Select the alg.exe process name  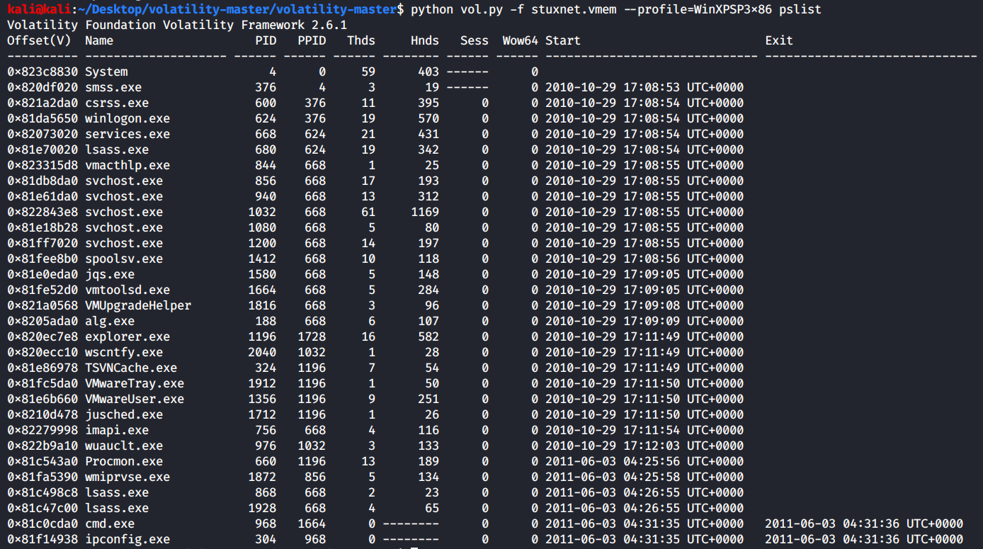(110, 321)
